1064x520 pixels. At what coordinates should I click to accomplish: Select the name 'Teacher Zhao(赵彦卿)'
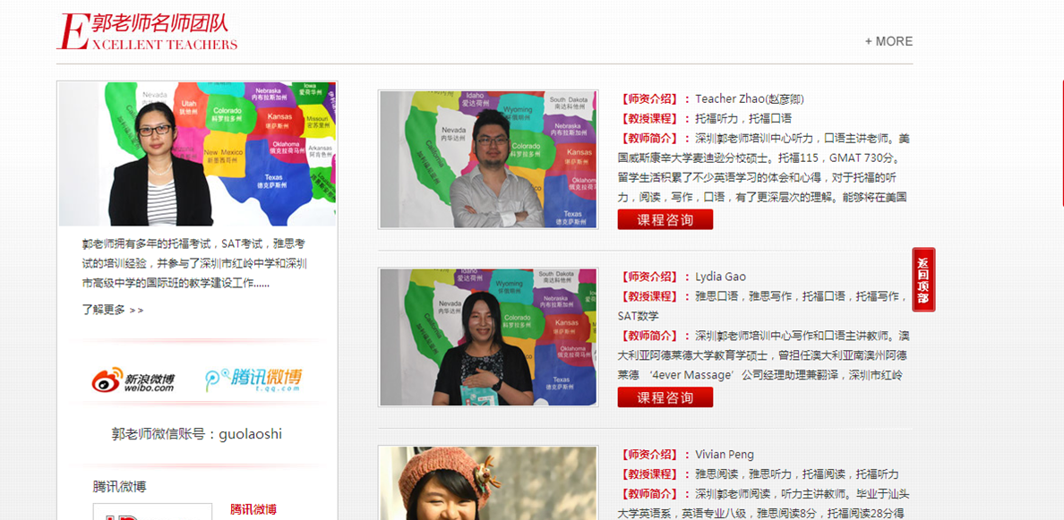(749, 99)
